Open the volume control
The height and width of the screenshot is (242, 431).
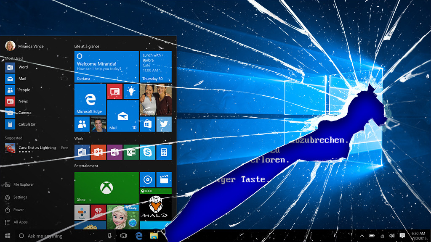392,236
